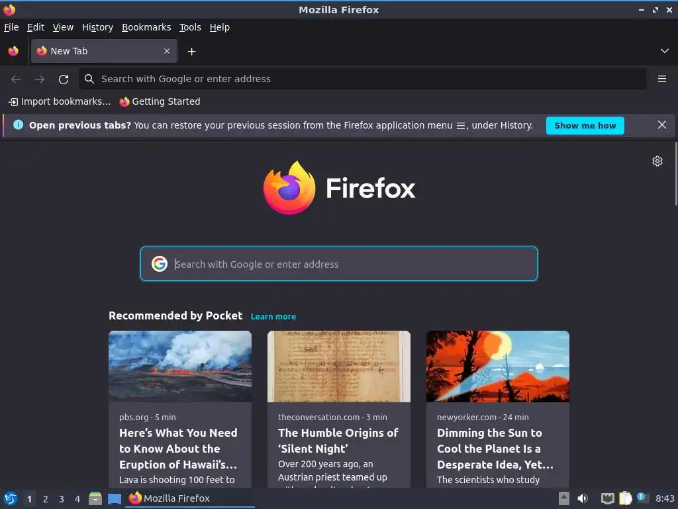
Task: Click the show desktop taskbar icon
Action: coord(115,498)
